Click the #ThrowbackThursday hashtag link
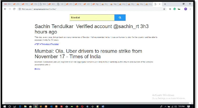Image resolution: width=198 pixels, height=108 pixels. (49, 44)
